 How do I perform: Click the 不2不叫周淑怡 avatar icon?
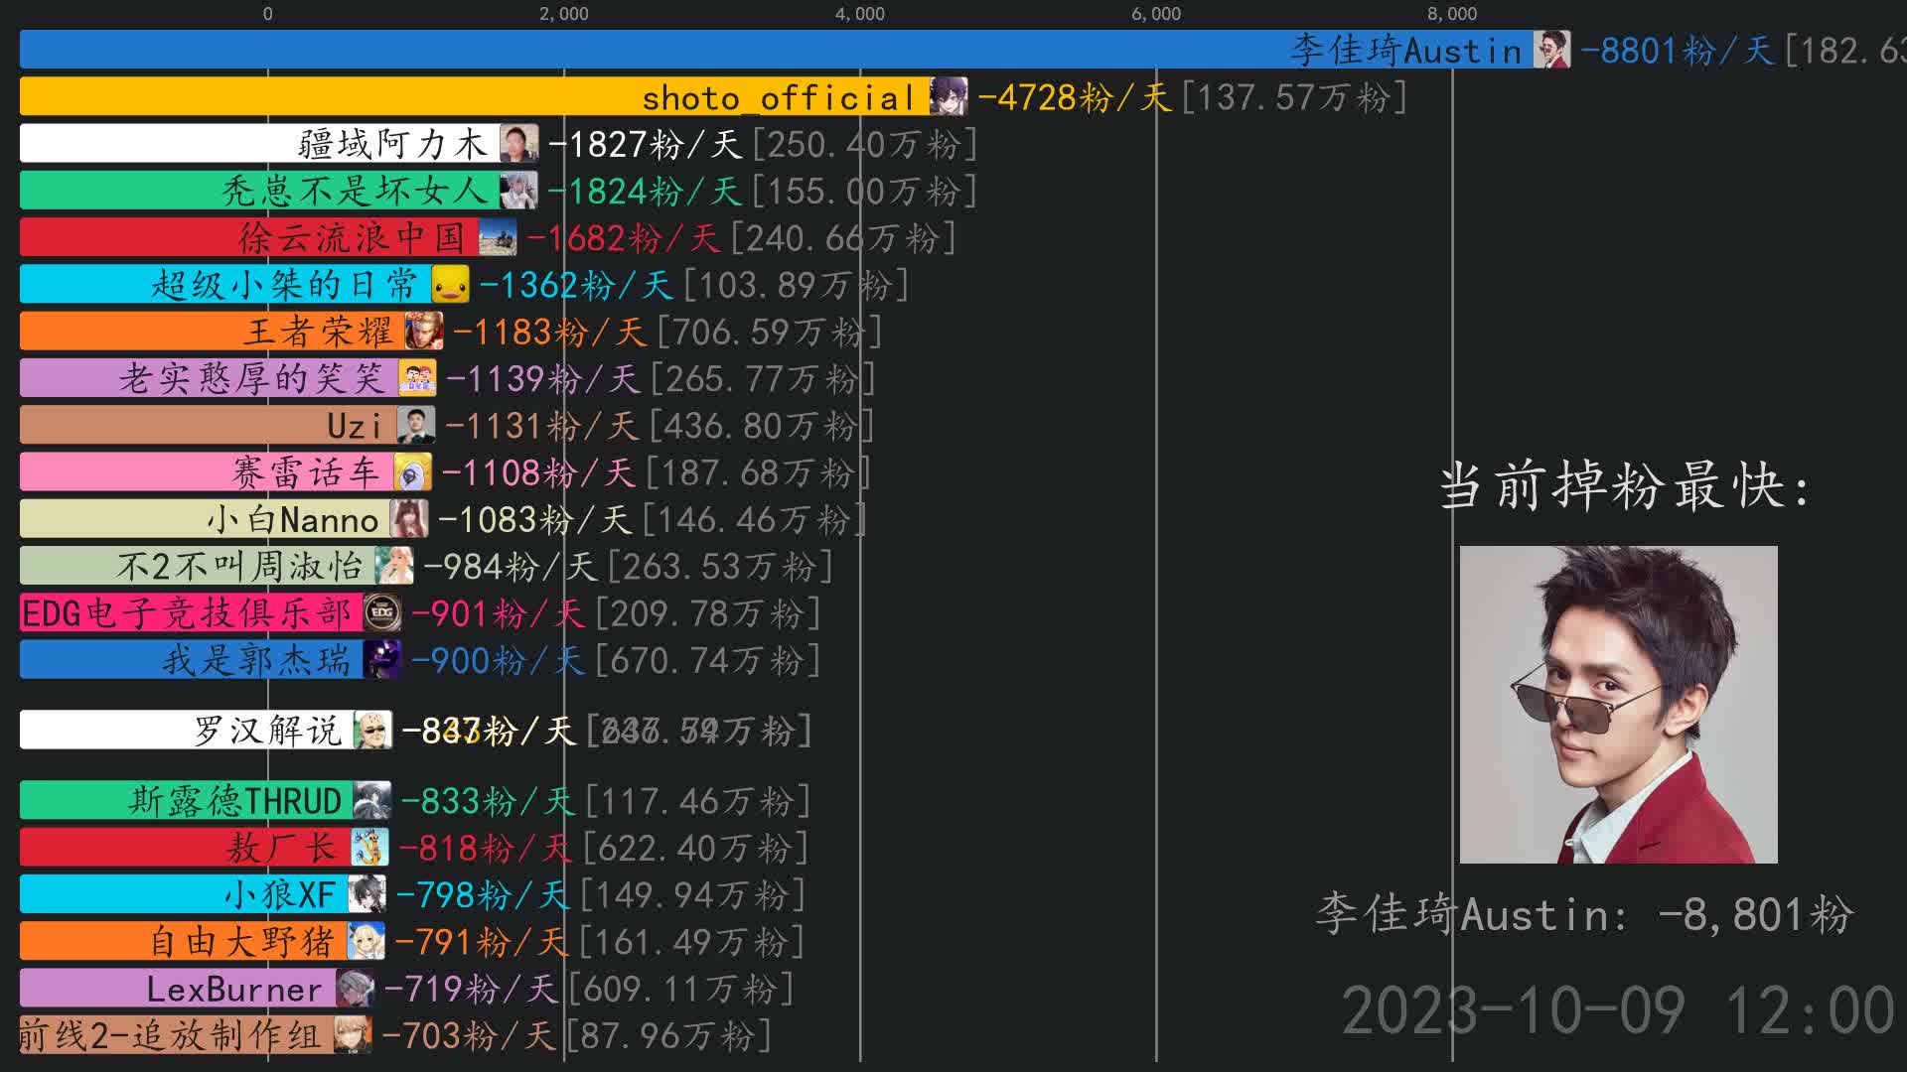394,567
